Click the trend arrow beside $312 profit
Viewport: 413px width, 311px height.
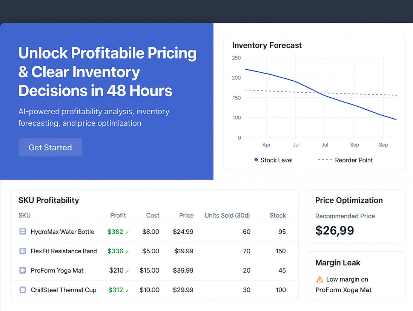click(x=127, y=291)
